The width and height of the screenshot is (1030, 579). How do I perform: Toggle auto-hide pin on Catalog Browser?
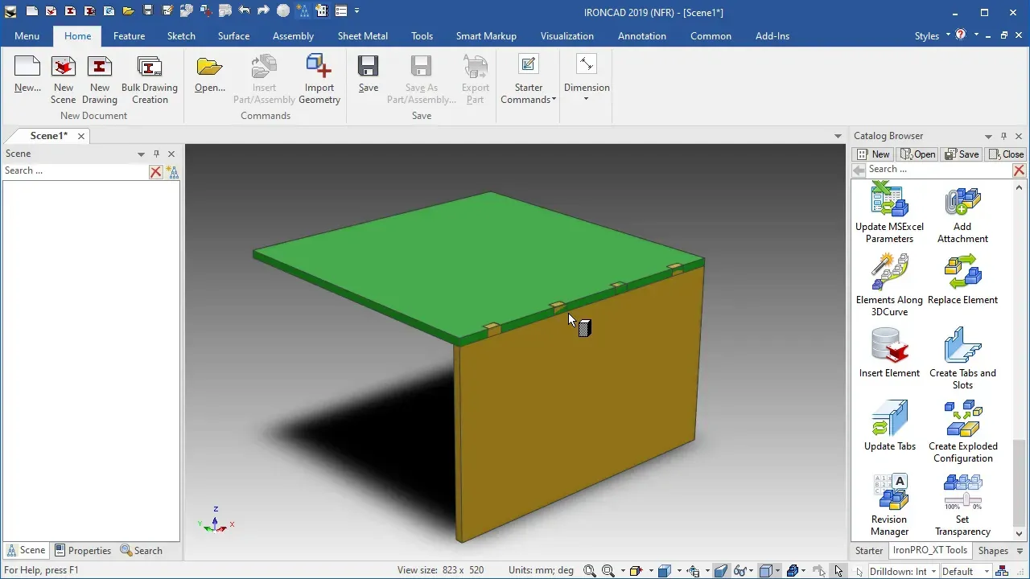pos(1003,136)
